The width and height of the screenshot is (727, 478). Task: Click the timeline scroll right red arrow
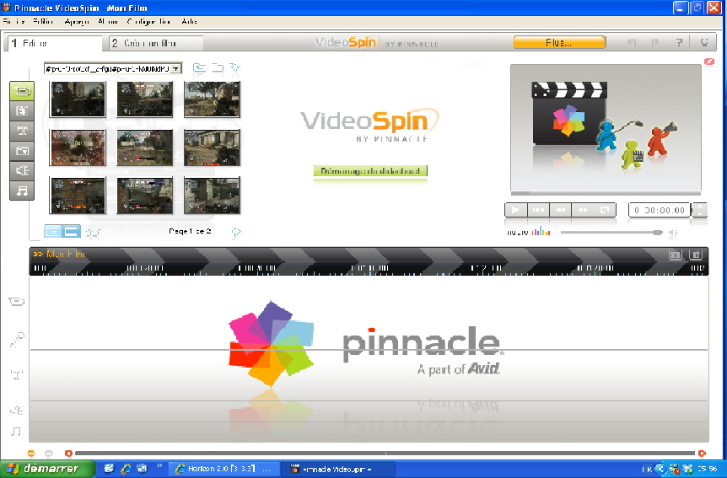[702, 453]
